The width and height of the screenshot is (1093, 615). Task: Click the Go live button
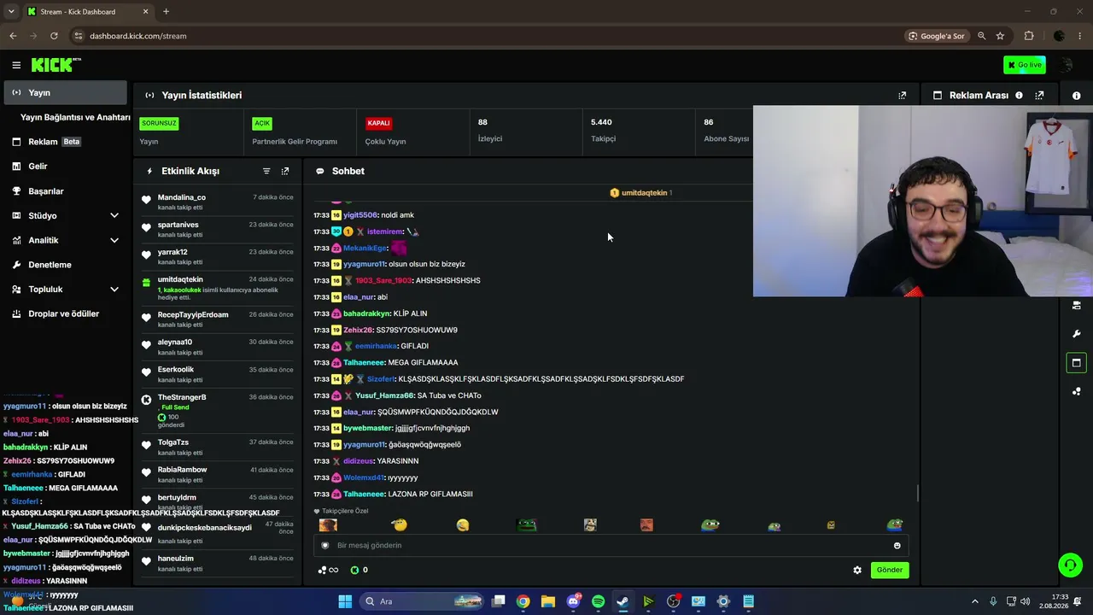coord(1025,65)
